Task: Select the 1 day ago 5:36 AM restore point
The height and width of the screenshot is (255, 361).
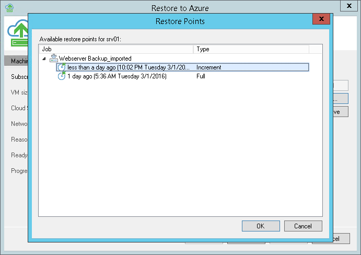Action: tap(117, 76)
